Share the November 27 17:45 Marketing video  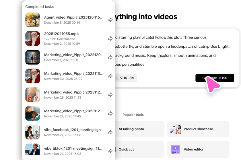tap(110, 114)
